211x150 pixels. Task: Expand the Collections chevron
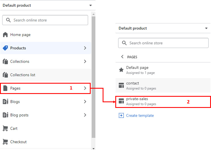85,61
